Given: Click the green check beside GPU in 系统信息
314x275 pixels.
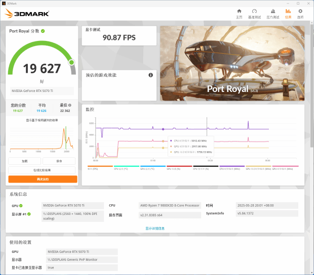Looking at the screenshot, I should tap(21, 206).
